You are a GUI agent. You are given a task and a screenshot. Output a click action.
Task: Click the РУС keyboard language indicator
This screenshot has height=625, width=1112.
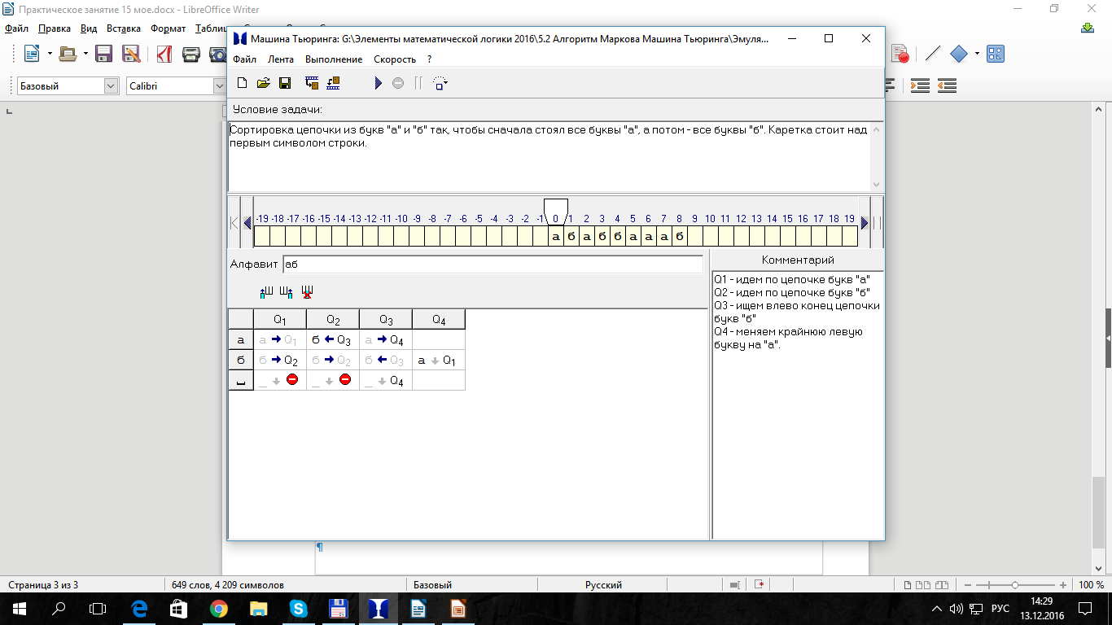click(x=1000, y=608)
